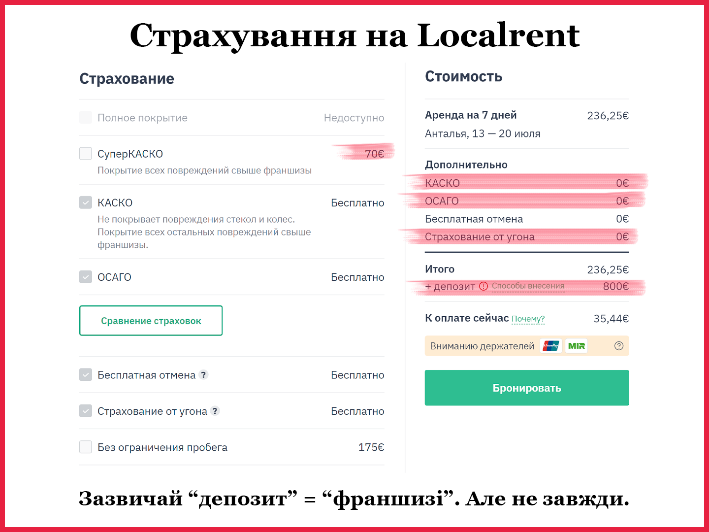Click the UnionPay card icon

pyautogui.click(x=551, y=346)
